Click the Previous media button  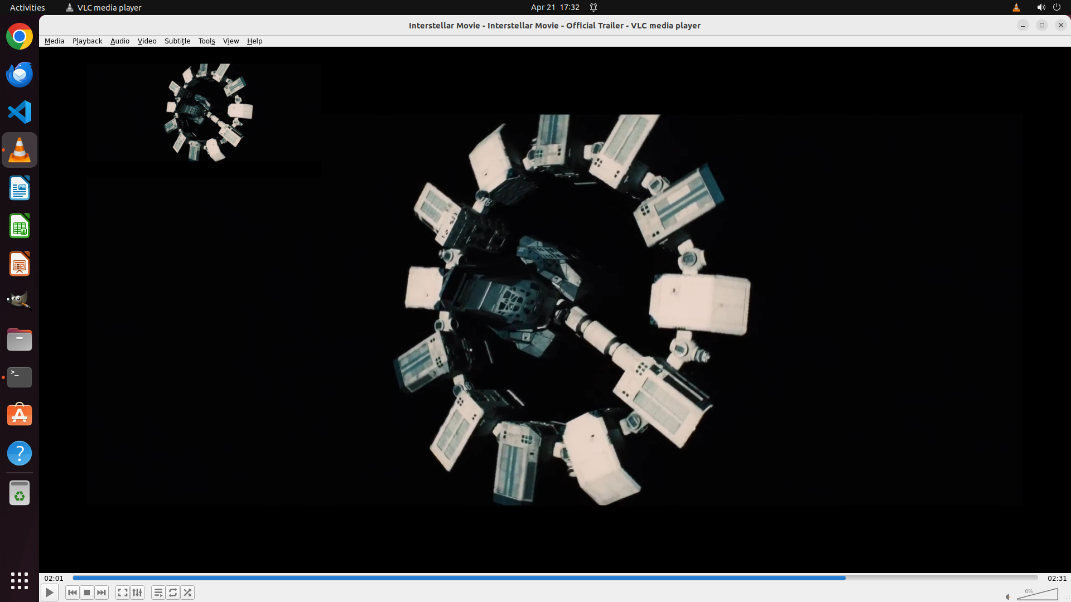pyautogui.click(x=73, y=593)
